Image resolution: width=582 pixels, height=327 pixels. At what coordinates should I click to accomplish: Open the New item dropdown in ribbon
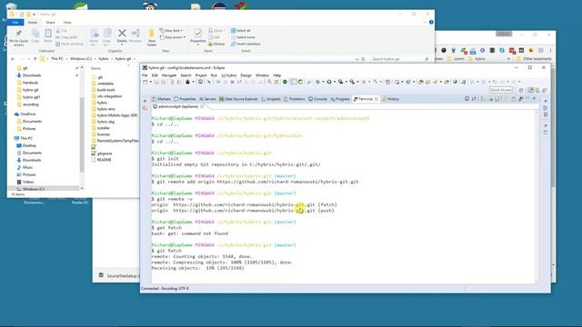tap(172, 30)
